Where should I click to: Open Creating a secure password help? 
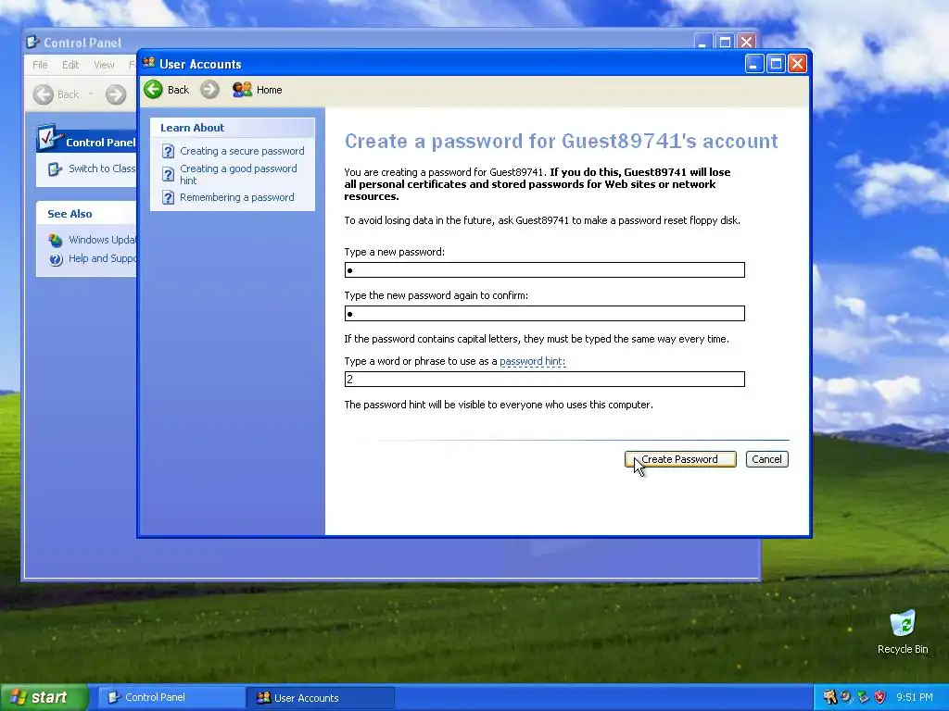[242, 151]
